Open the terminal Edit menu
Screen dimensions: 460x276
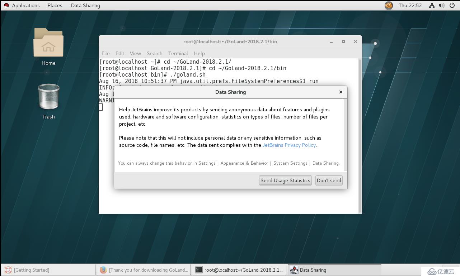pyautogui.click(x=120, y=53)
